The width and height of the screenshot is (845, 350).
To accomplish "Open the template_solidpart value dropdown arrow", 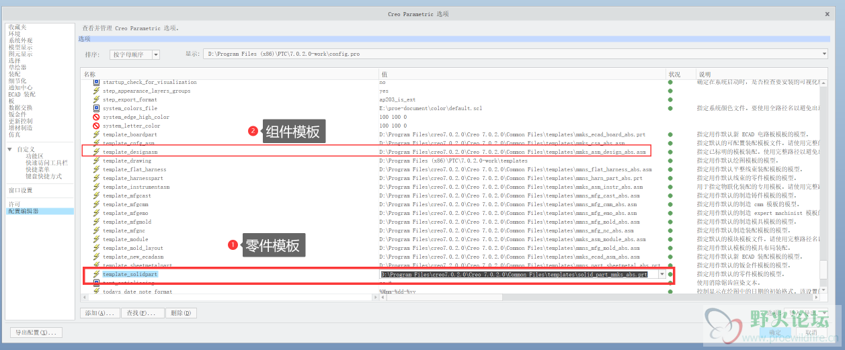I will [x=662, y=274].
